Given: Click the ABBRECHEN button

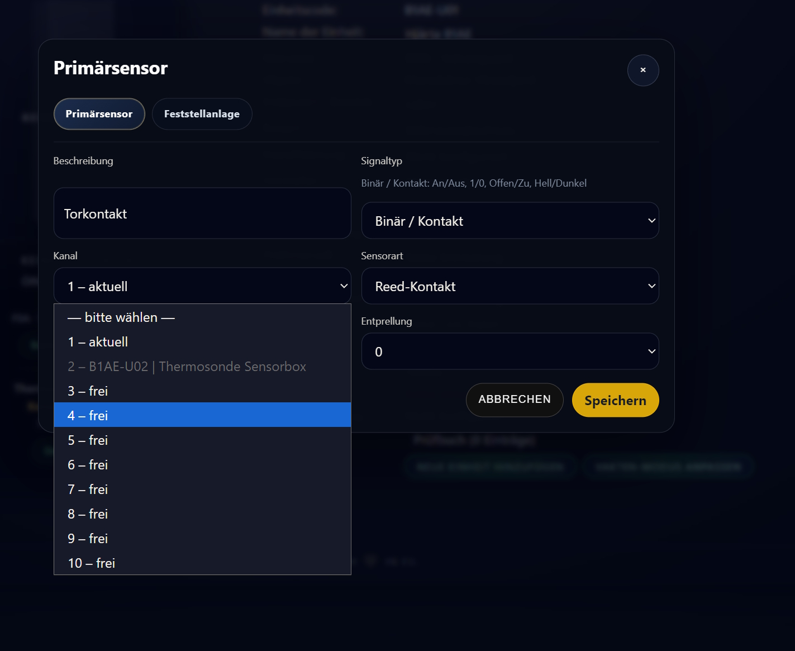Looking at the screenshot, I should pyautogui.click(x=515, y=400).
